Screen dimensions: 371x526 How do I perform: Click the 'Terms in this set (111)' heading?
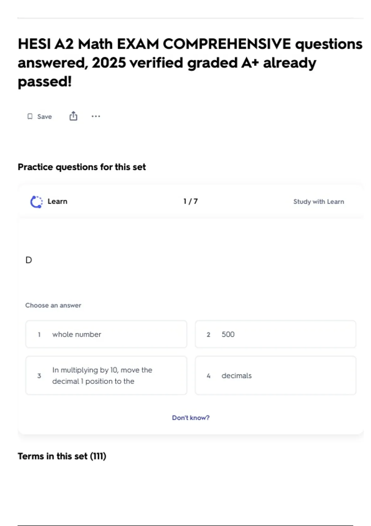[x=62, y=456]
